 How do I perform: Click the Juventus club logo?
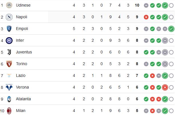9,52
